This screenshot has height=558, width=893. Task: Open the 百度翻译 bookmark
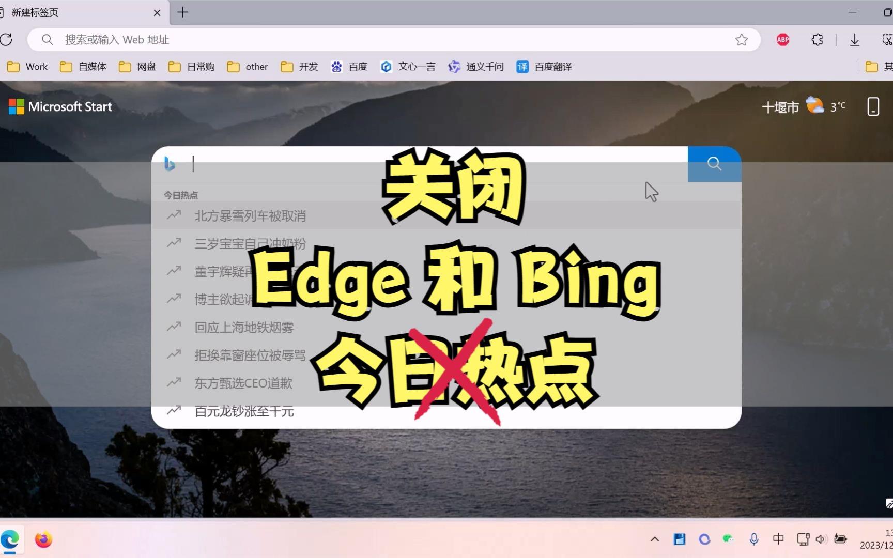(x=544, y=67)
